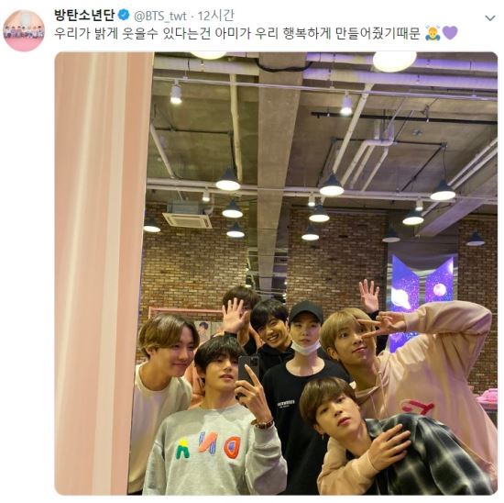Open the 12시간 timestamp permalink
The height and width of the screenshot is (503, 504).
215,16
